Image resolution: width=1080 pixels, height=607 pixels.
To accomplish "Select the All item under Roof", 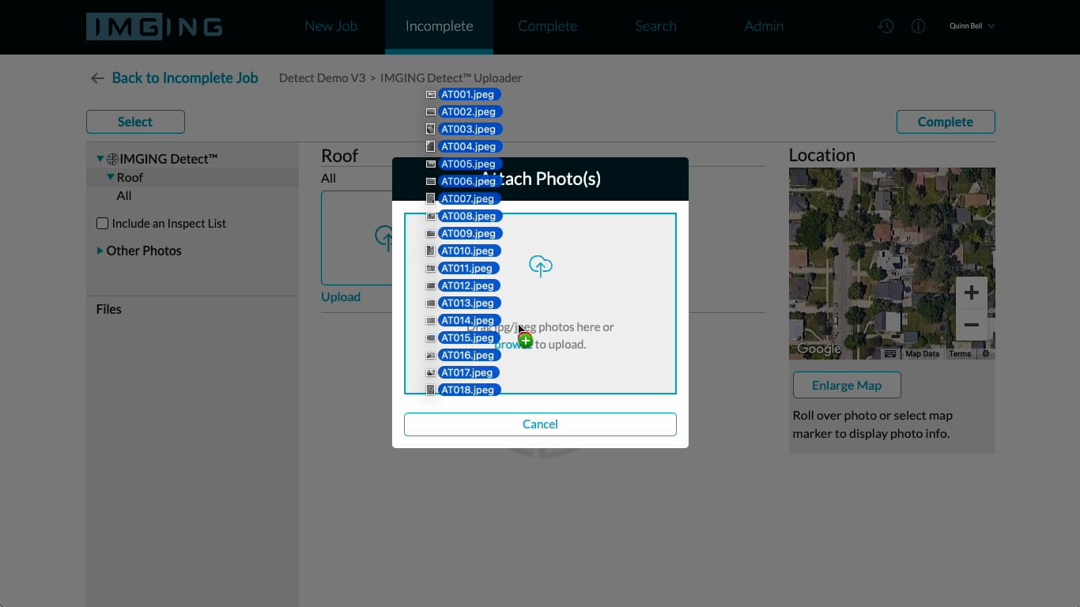I will [124, 196].
